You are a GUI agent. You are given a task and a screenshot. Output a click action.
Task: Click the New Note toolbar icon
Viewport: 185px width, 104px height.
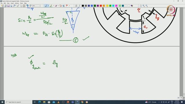2,6
